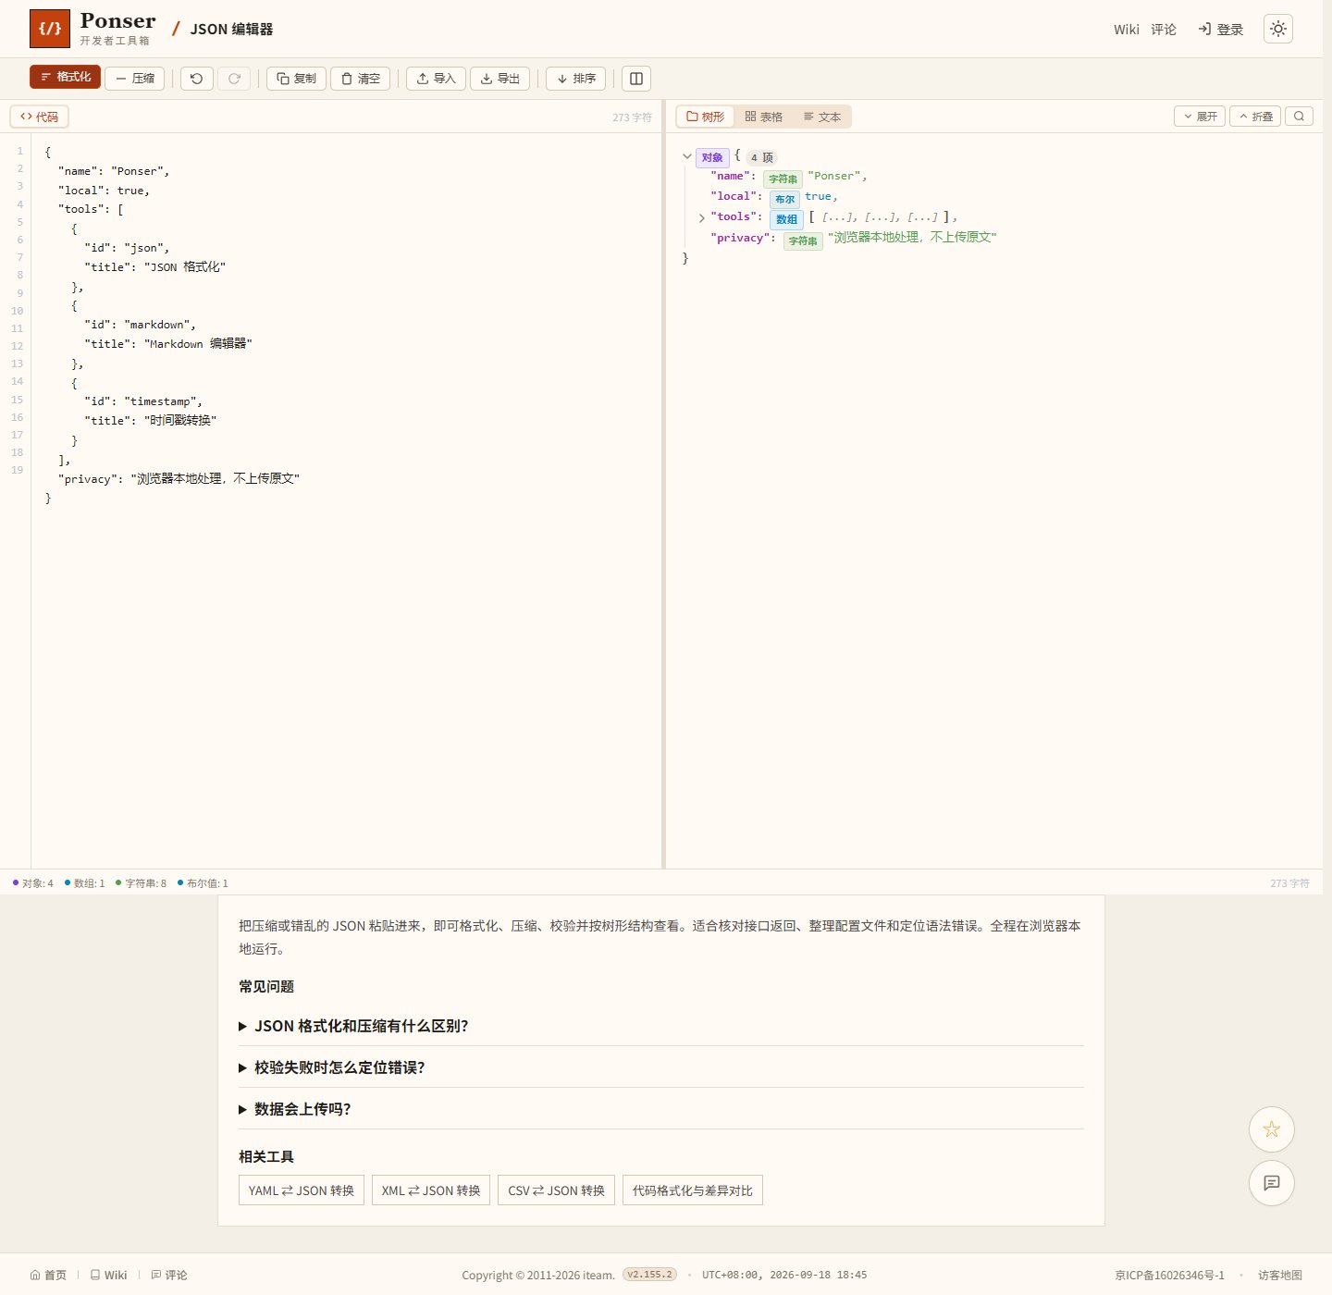
Task: Click the 压缩 compress button
Action: [x=135, y=79]
